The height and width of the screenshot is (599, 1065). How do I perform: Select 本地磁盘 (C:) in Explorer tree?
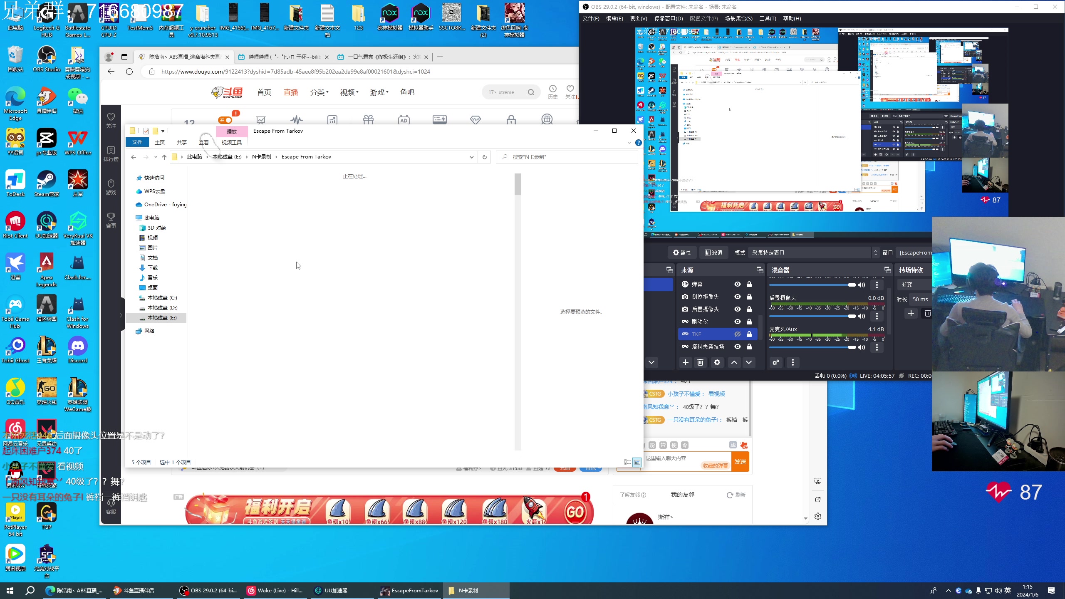(x=162, y=298)
